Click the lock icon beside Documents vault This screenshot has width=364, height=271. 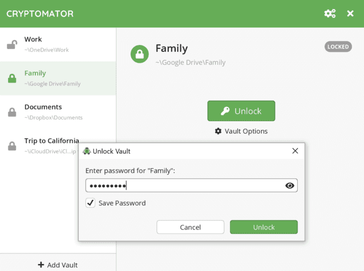[12, 112]
